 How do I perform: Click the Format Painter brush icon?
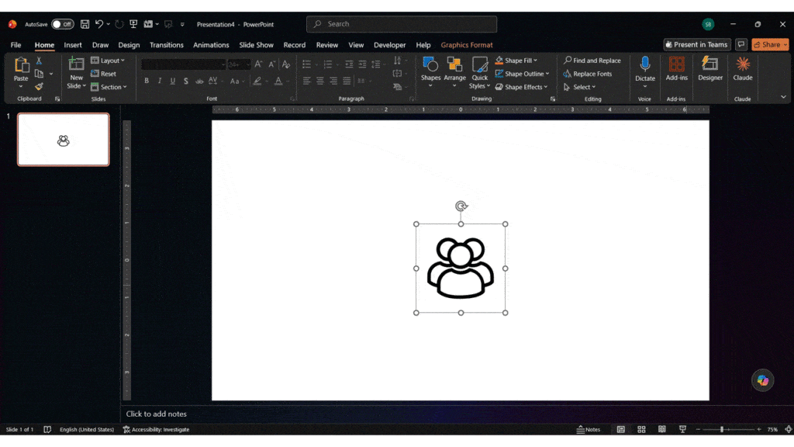(x=39, y=87)
